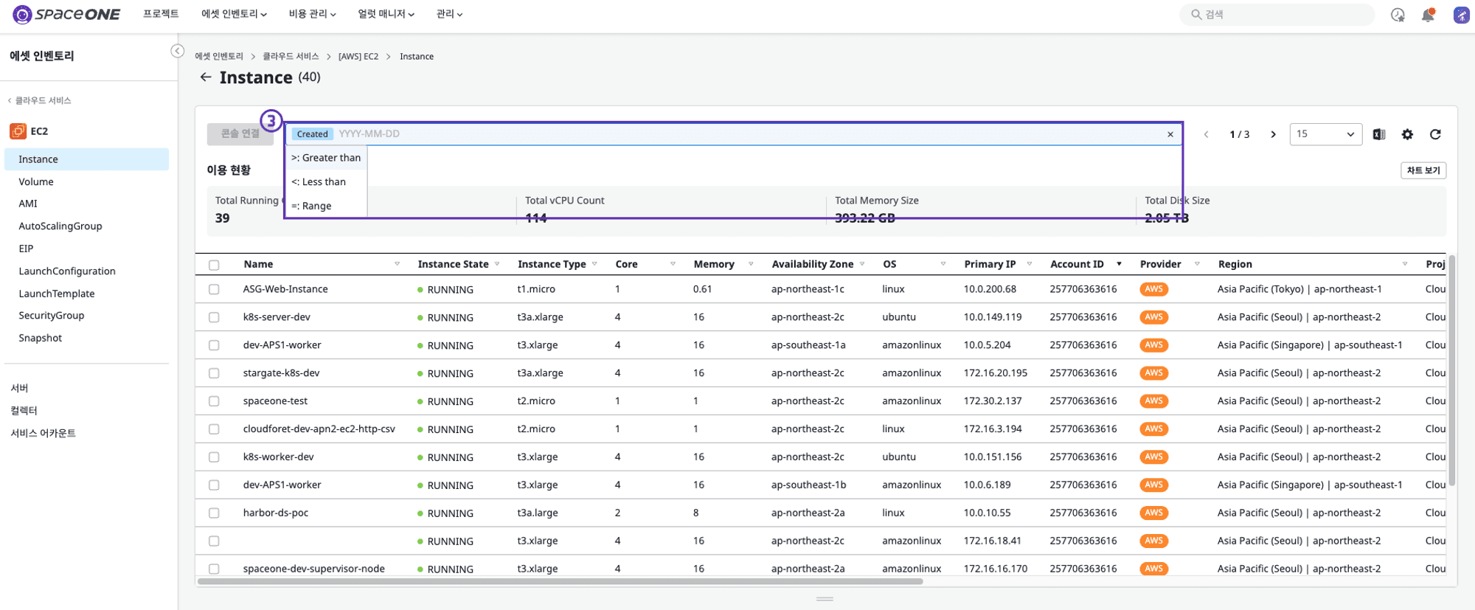This screenshot has width=1475, height=610.
Task: Click the notification bell icon
Action: tap(1429, 15)
